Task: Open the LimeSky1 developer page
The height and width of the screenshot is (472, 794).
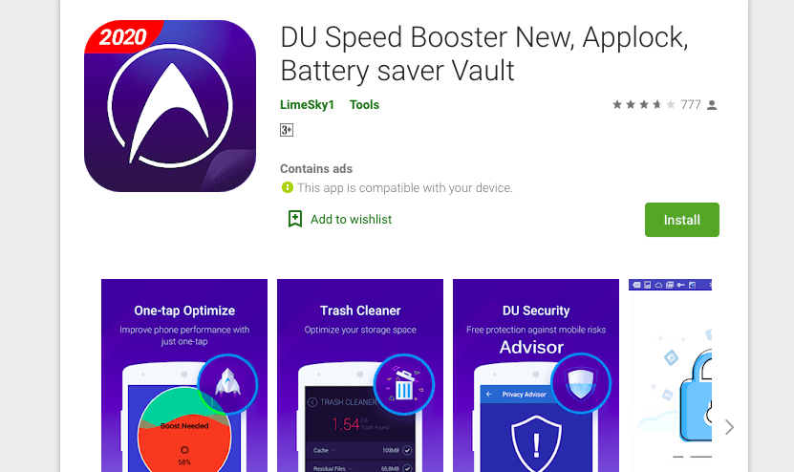Action: tap(307, 105)
